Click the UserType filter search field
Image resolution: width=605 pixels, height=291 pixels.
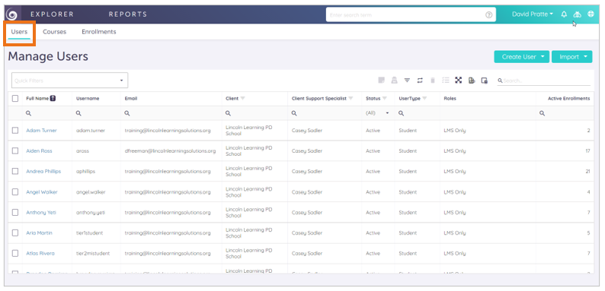(x=418, y=113)
